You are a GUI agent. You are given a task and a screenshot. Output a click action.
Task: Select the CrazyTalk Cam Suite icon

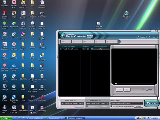(x=4, y=67)
